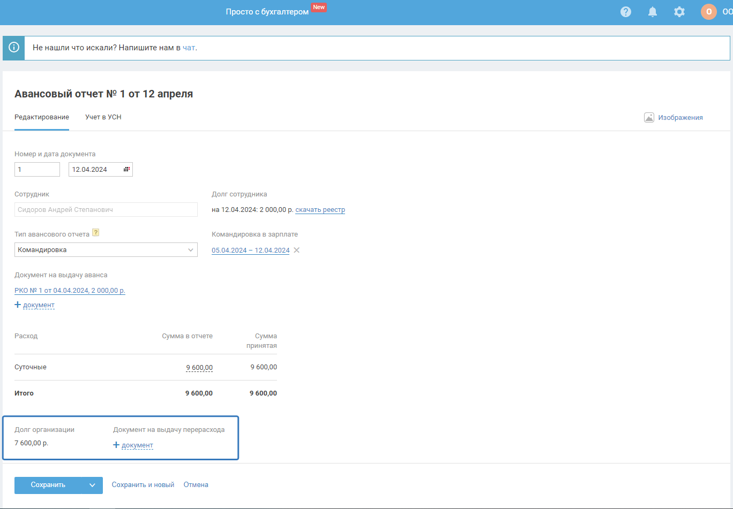Switch to the Учет в УСН tab
733x509 pixels.
pyautogui.click(x=103, y=117)
